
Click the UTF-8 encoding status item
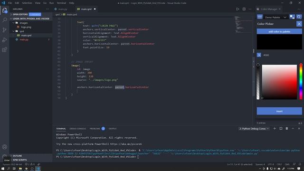point(271,164)
